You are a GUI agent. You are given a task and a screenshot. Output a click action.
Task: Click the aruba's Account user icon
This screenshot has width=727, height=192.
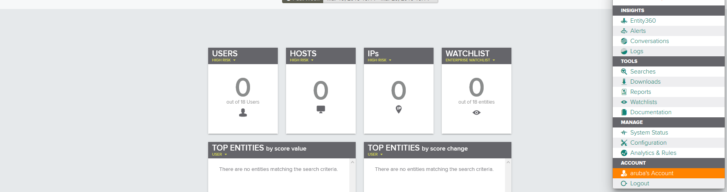(624, 173)
